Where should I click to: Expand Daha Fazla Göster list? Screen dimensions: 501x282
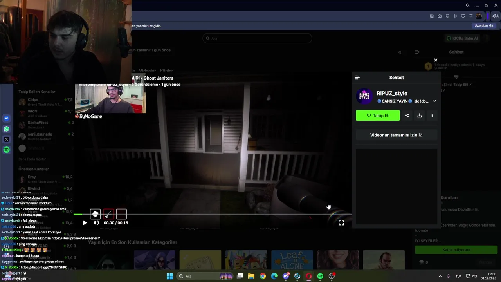(x=32, y=159)
